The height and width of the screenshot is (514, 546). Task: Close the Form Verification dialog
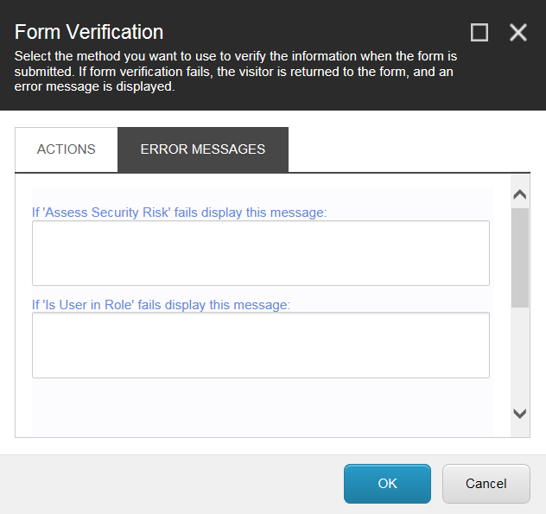[x=518, y=33]
